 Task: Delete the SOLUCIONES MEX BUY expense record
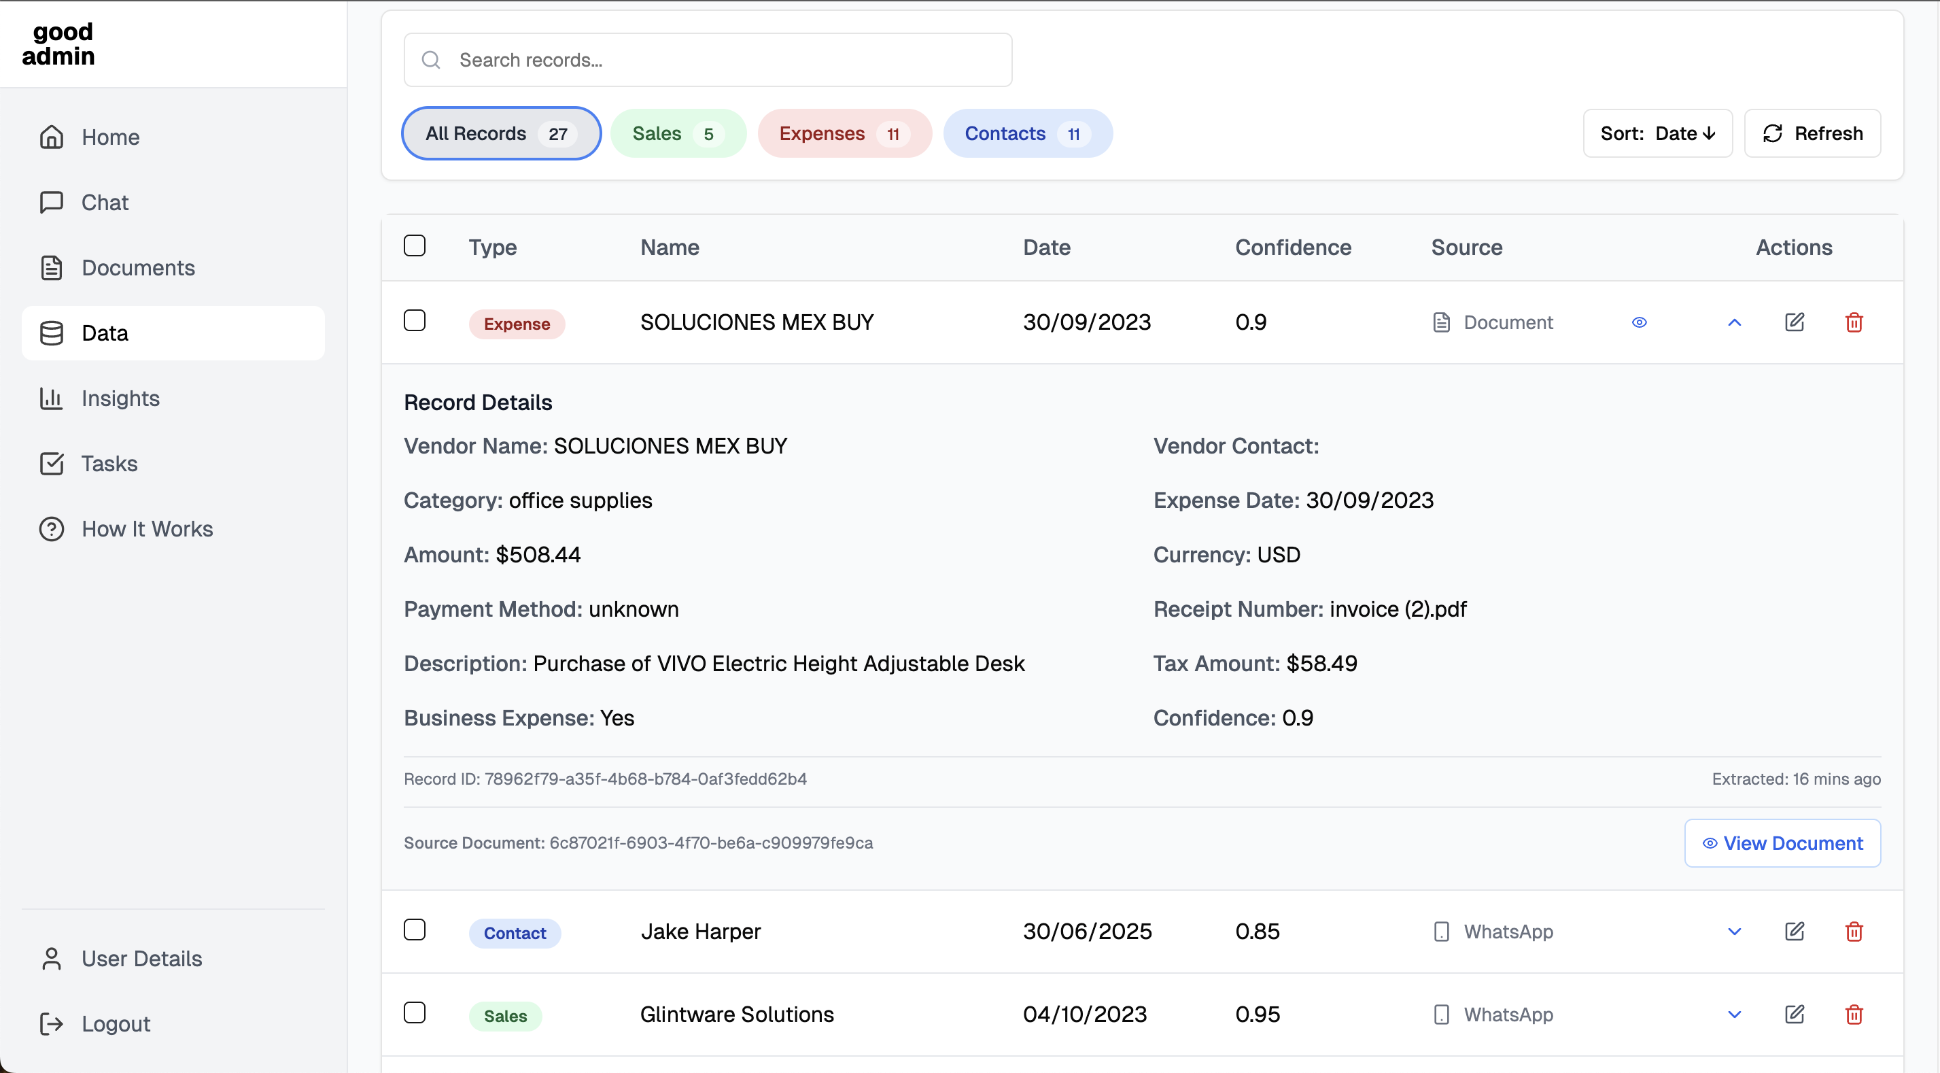1854,322
